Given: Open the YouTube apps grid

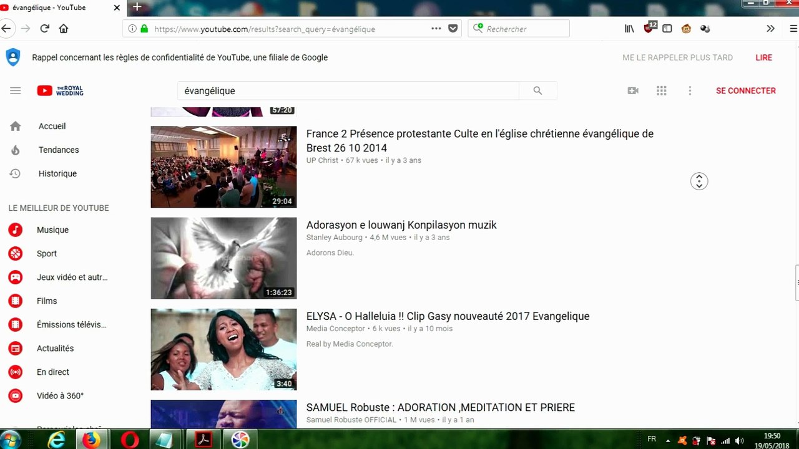Looking at the screenshot, I should pos(662,91).
